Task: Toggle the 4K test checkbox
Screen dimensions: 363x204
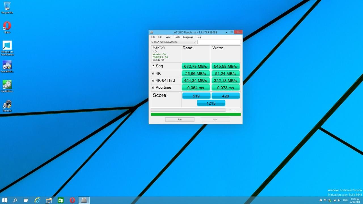Action: [153, 73]
